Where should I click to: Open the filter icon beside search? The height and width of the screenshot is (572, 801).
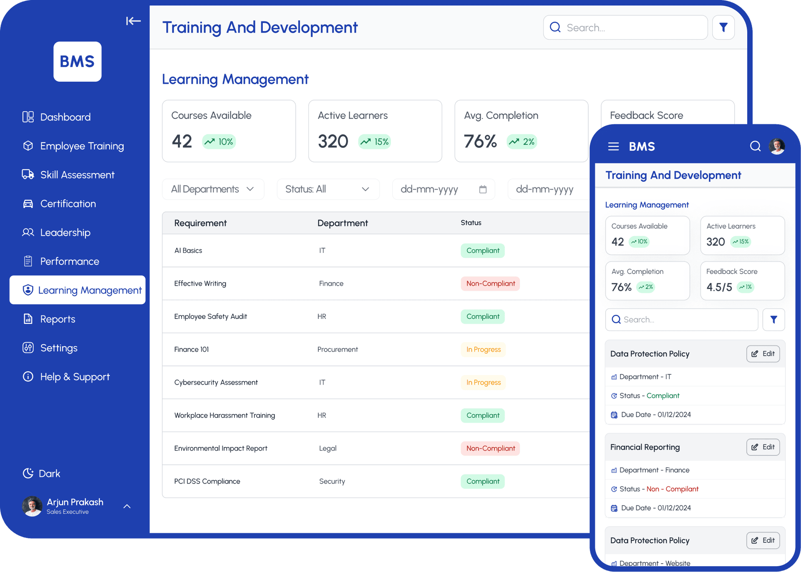(x=723, y=27)
